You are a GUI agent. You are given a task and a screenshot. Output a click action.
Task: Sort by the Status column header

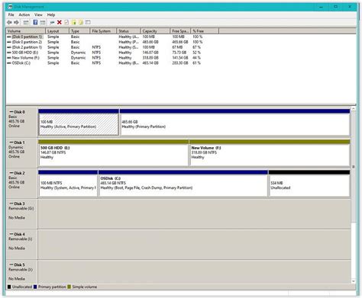pos(128,31)
